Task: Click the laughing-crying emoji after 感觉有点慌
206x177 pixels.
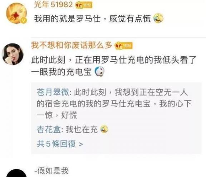Action: click(x=158, y=18)
